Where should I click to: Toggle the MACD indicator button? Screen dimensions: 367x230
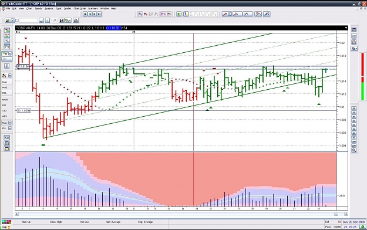[x=5, y=100]
